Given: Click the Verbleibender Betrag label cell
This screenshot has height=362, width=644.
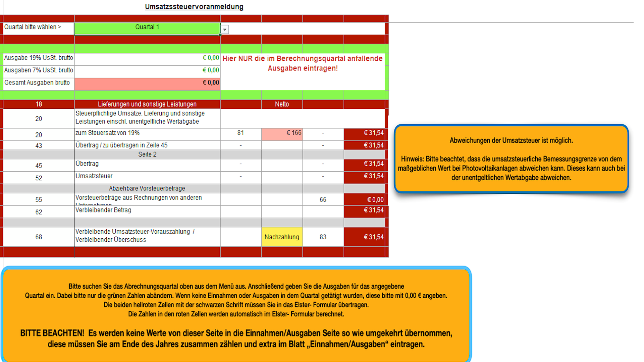Looking at the screenshot, I should click(x=147, y=211).
